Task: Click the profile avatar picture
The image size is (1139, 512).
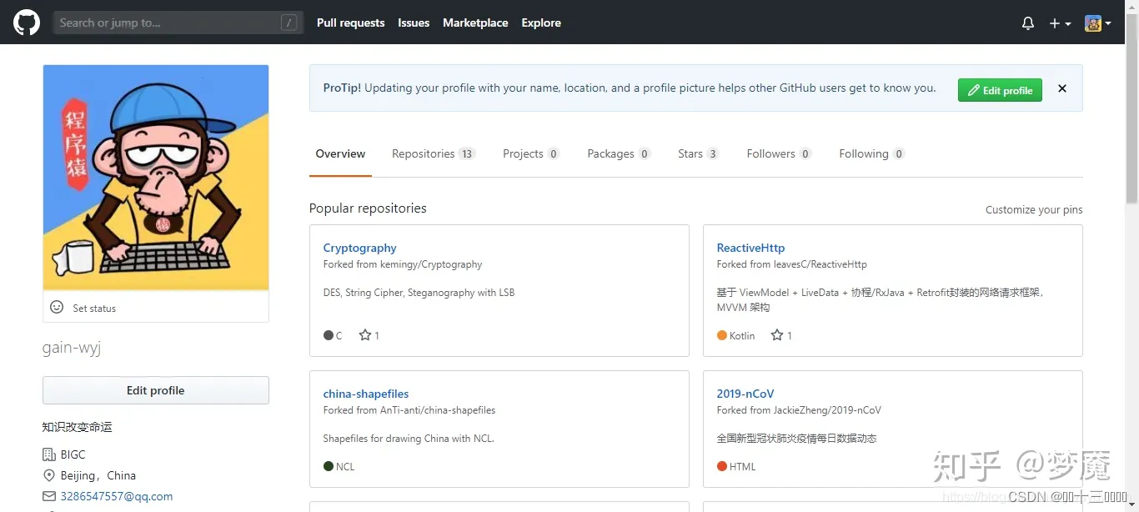Action: [156, 178]
